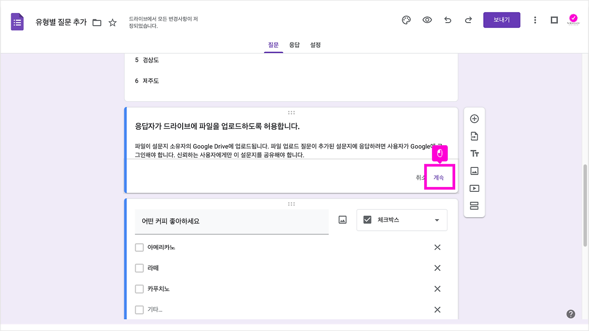The width and height of the screenshot is (589, 331).
Task: Import questions using the sidebar icon
Action: pyautogui.click(x=474, y=136)
